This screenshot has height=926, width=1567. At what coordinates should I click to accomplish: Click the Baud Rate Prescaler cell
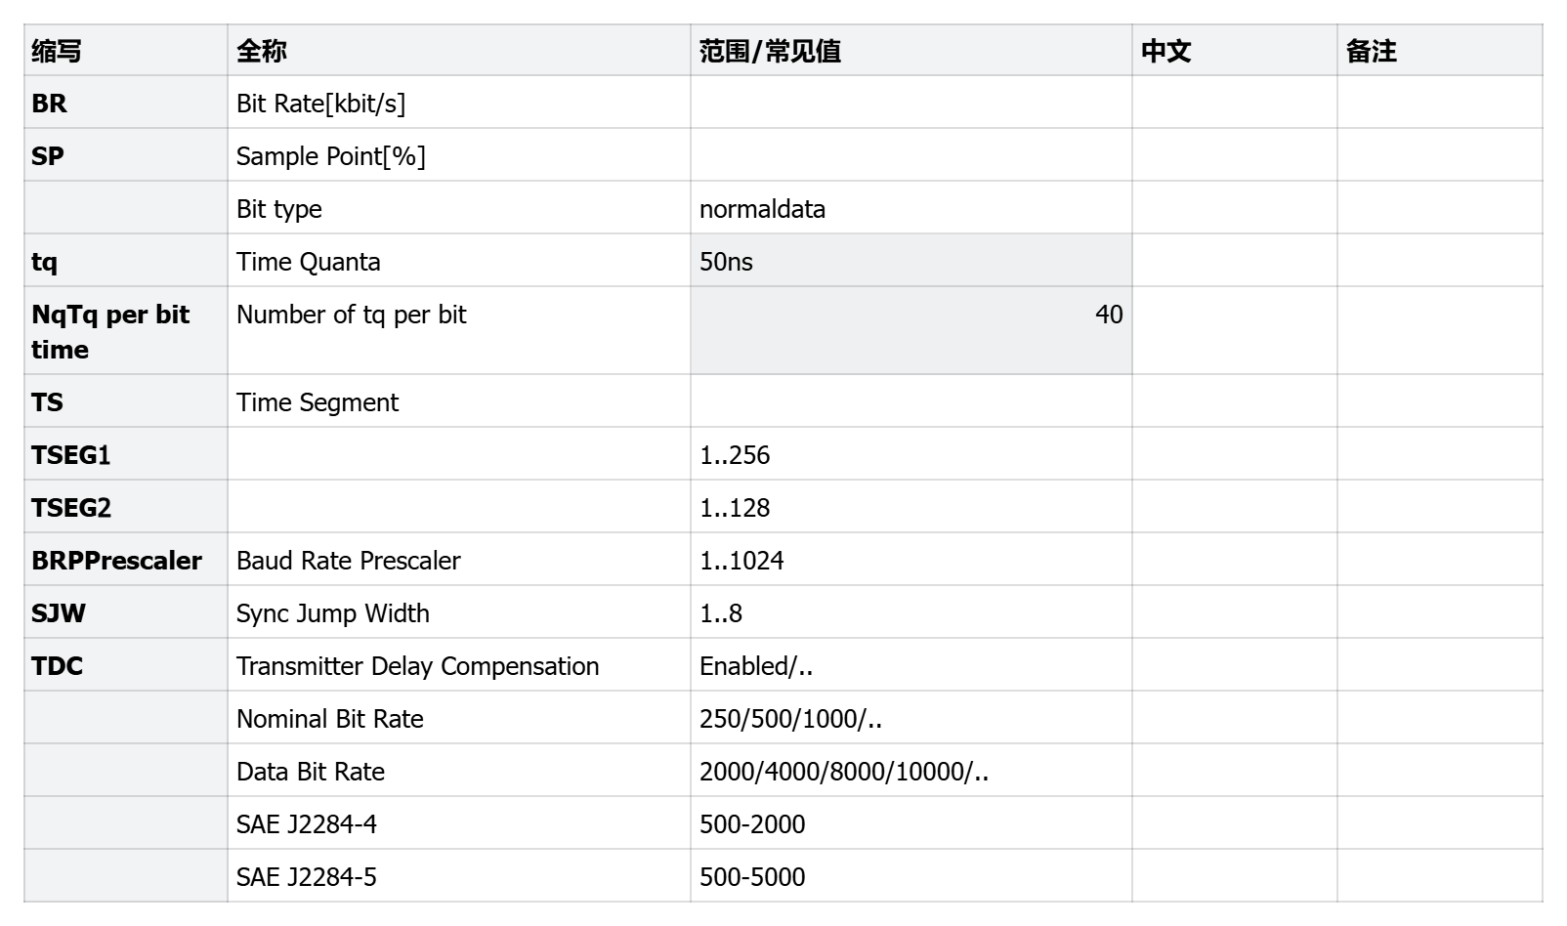click(x=458, y=561)
